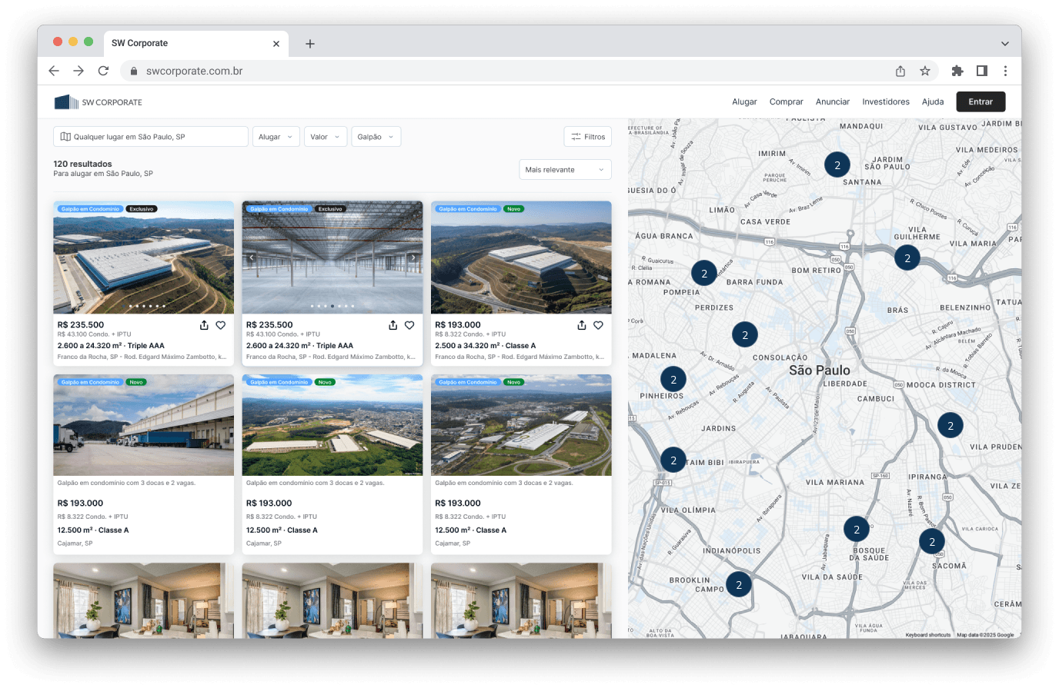
Task: Heart the second R$ 235.500 Triple AAA listing
Action: 409,325
